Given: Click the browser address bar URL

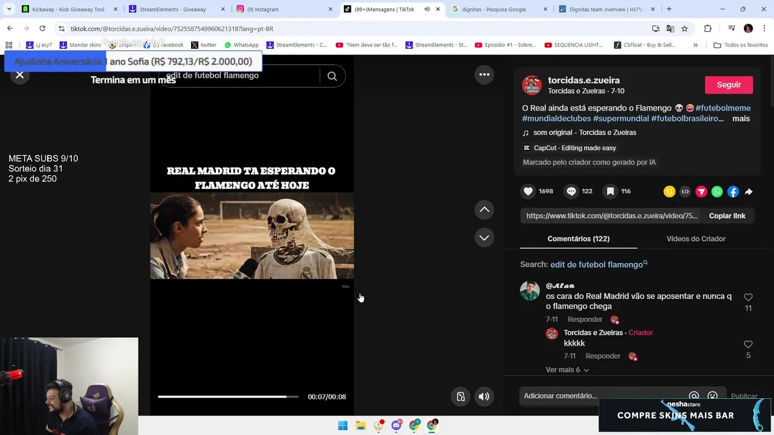Looking at the screenshot, I should [172, 28].
